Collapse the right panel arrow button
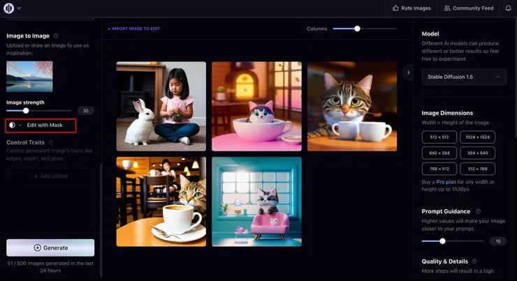The image size is (517, 281). 408,73
